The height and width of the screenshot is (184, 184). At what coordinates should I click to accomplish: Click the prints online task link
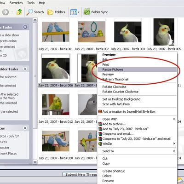click(8, 41)
